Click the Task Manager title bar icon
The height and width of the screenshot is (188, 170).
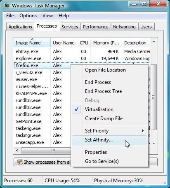(x=7, y=6)
